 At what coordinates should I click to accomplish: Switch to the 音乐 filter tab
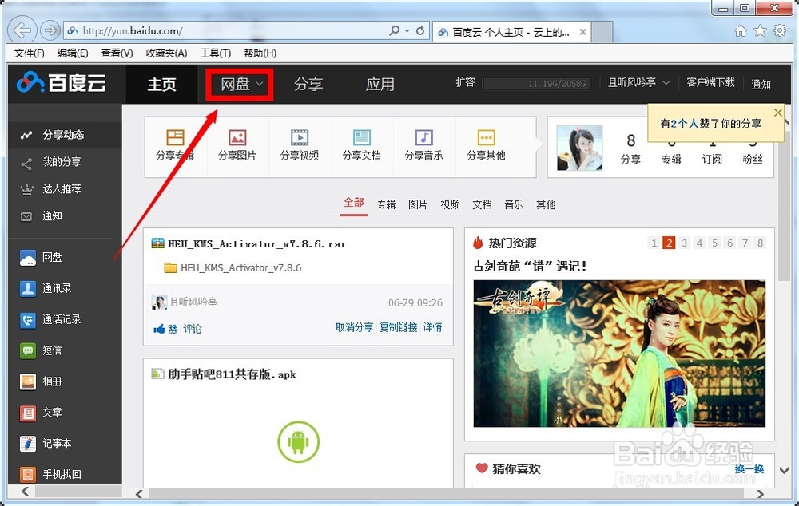pyautogui.click(x=514, y=204)
